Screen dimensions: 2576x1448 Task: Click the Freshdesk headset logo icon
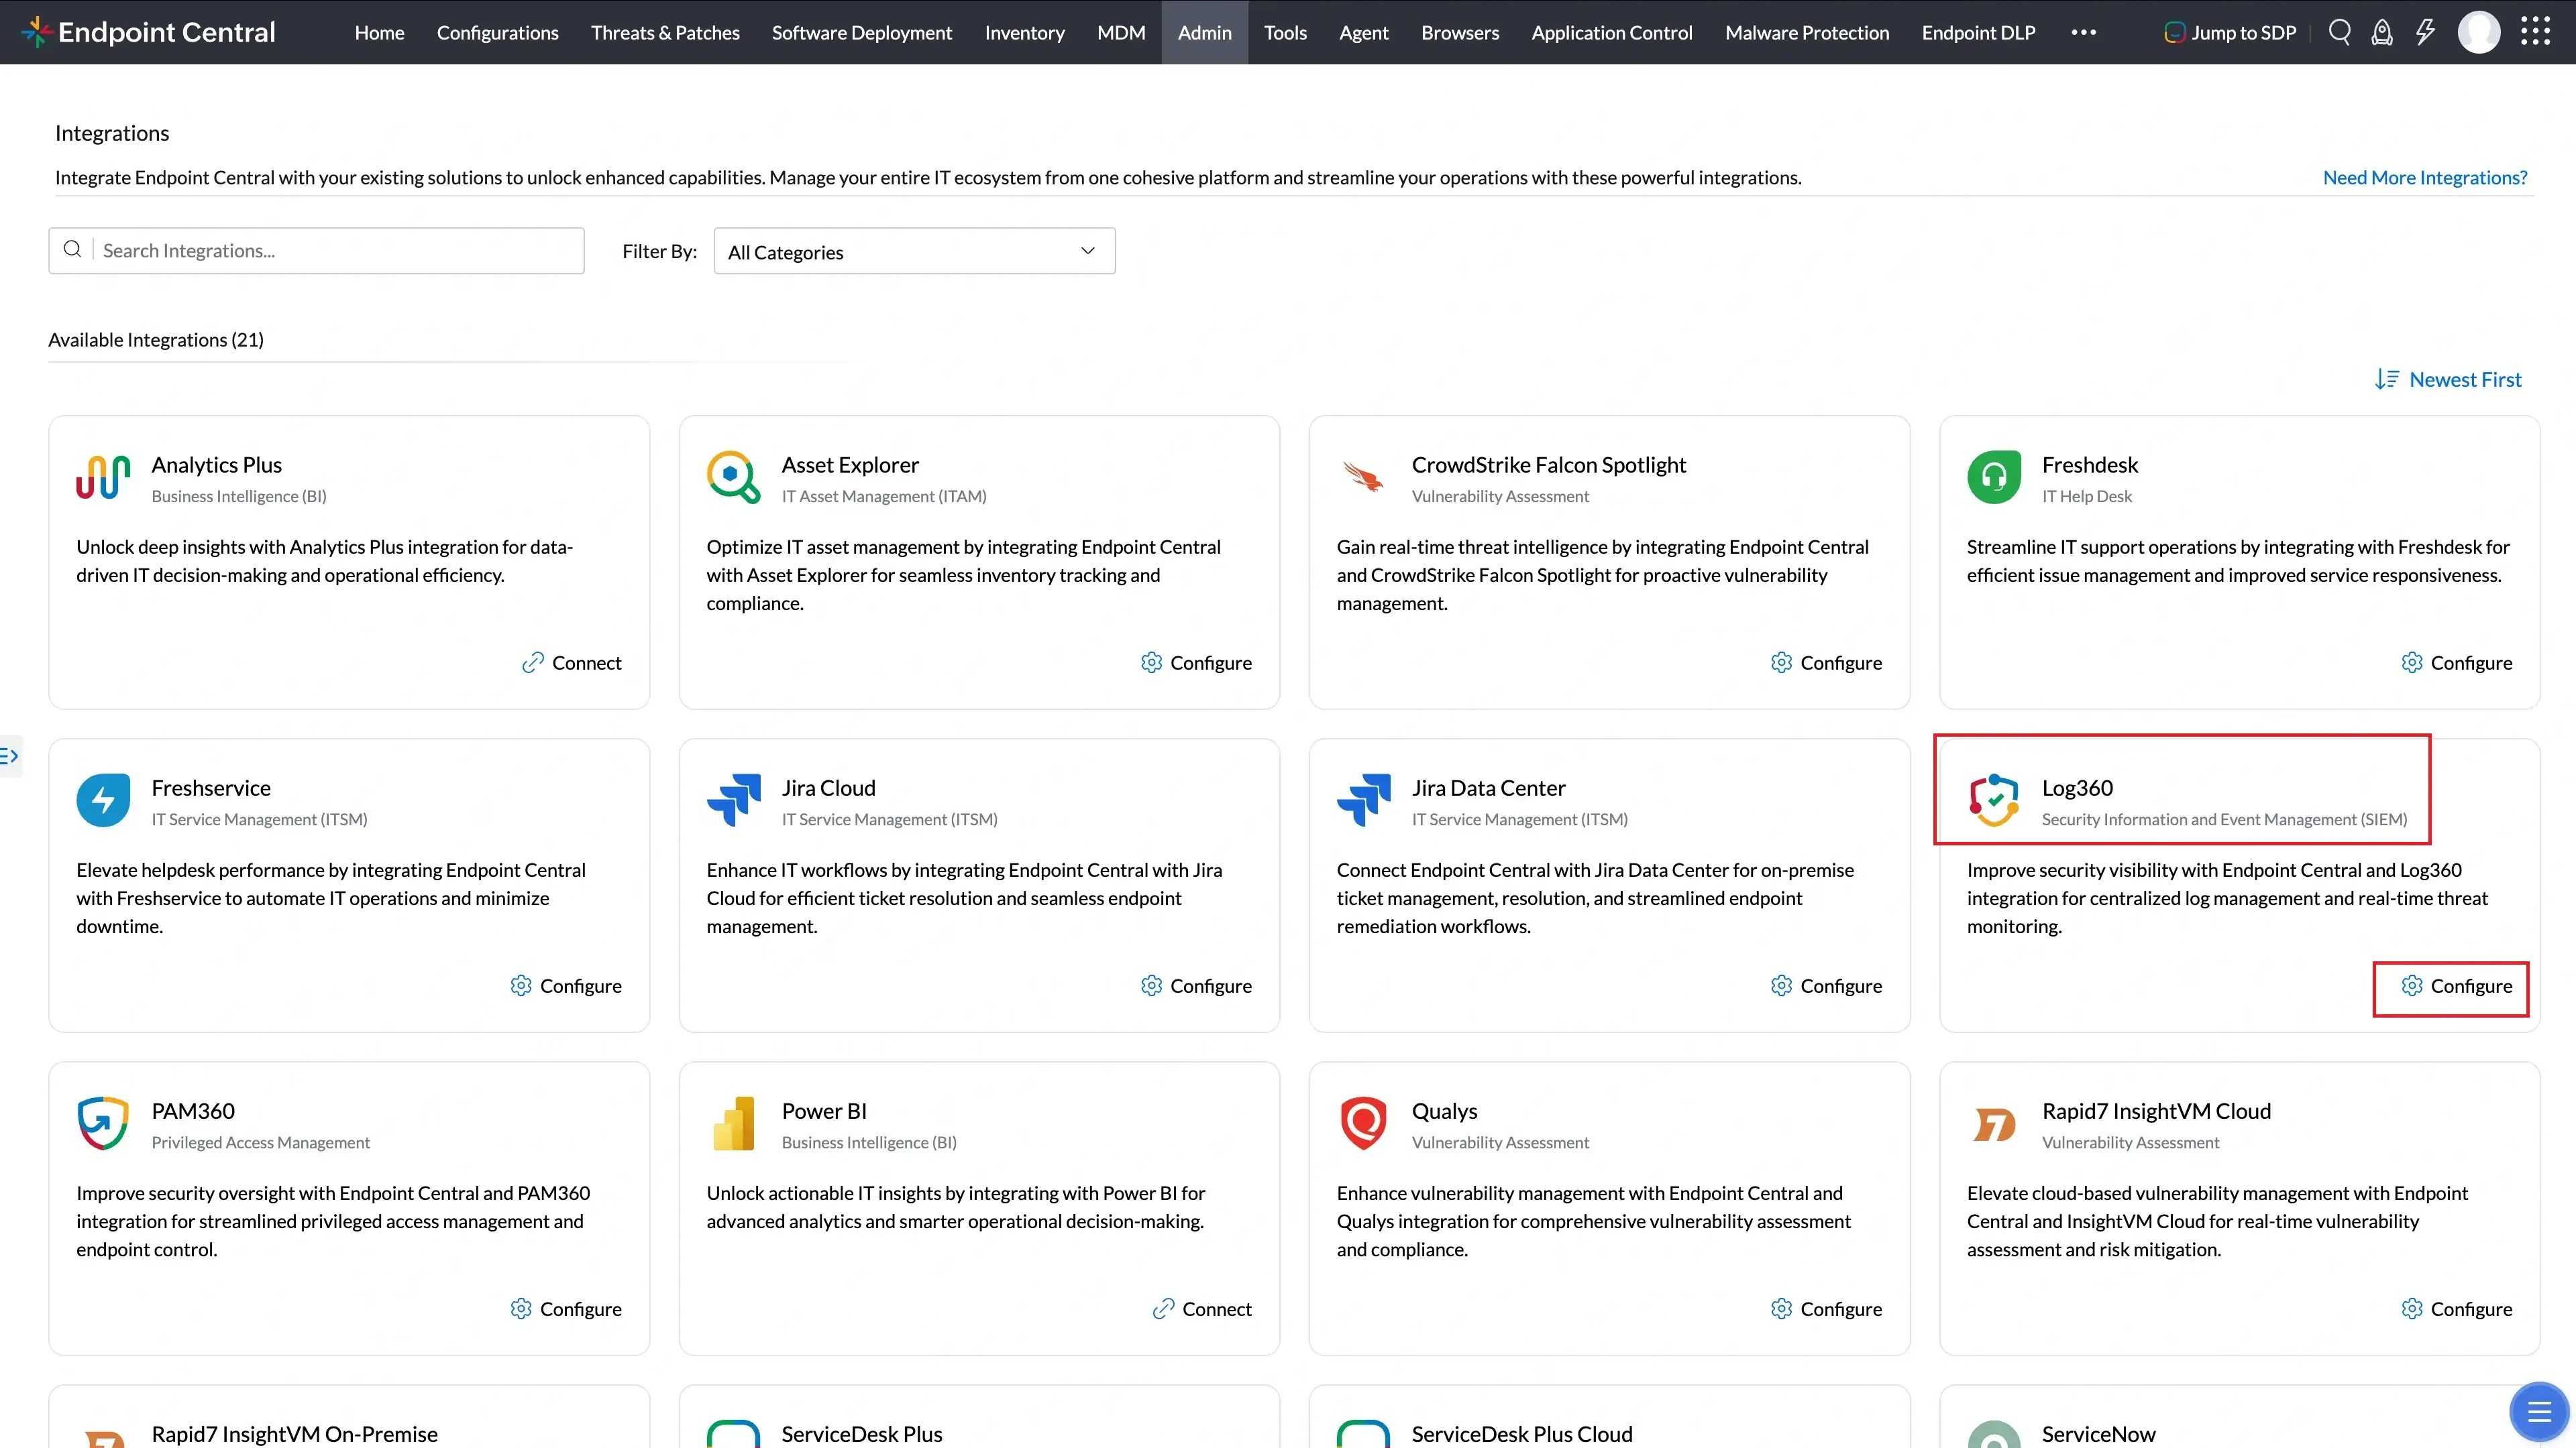click(x=1994, y=477)
